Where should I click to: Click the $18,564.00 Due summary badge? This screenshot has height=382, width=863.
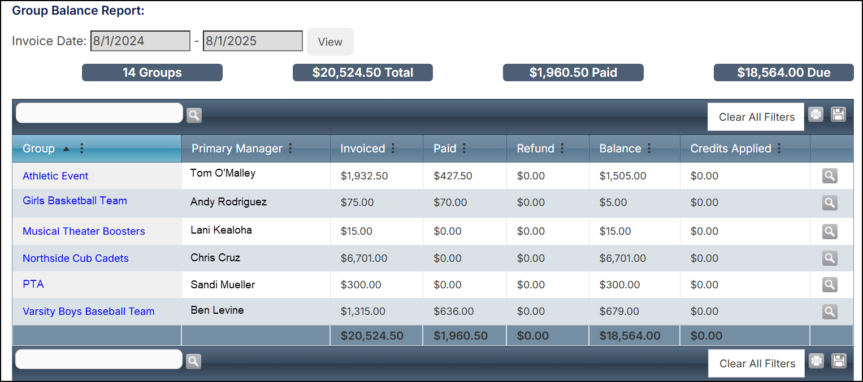784,73
